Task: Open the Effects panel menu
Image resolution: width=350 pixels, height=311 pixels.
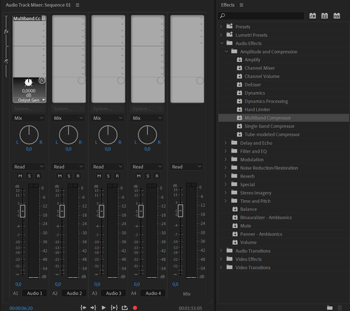Action: pos(241,5)
